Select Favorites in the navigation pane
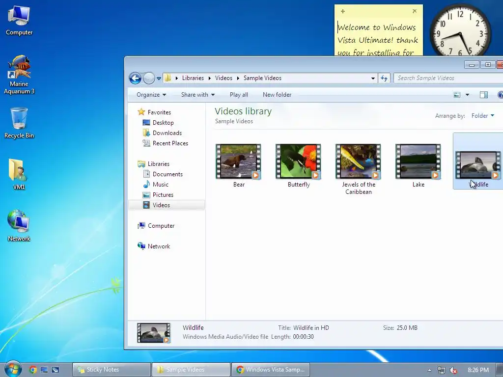Image resolution: width=503 pixels, height=377 pixels. coord(159,112)
